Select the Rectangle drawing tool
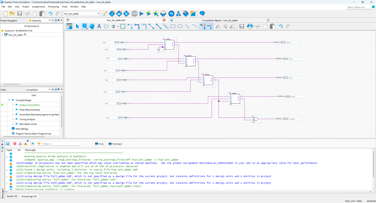 (x=173, y=26)
